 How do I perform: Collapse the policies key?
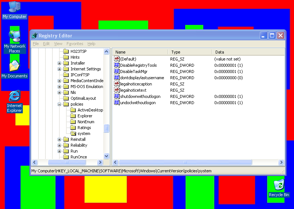pyautogui.click(x=59, y=104)
